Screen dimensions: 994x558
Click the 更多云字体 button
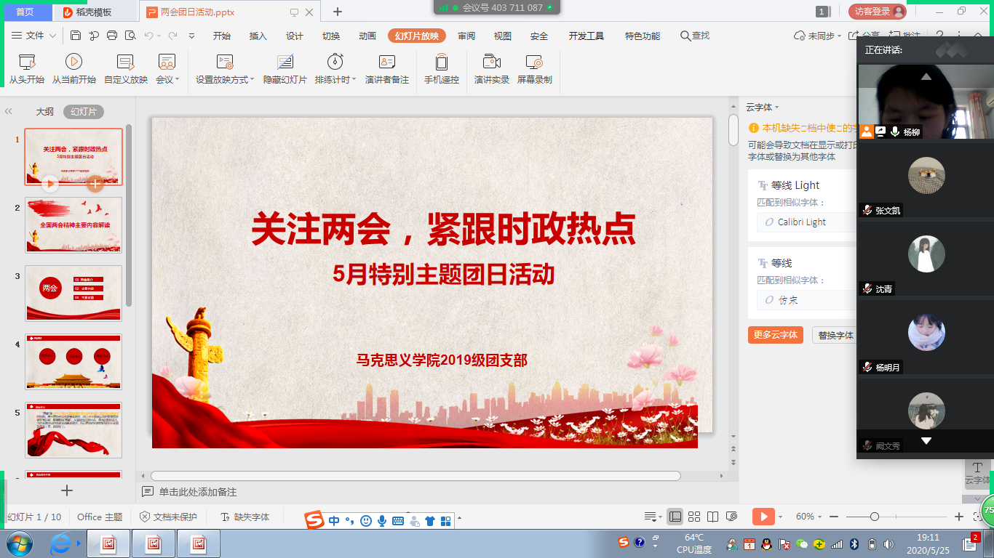coord(775,335)
